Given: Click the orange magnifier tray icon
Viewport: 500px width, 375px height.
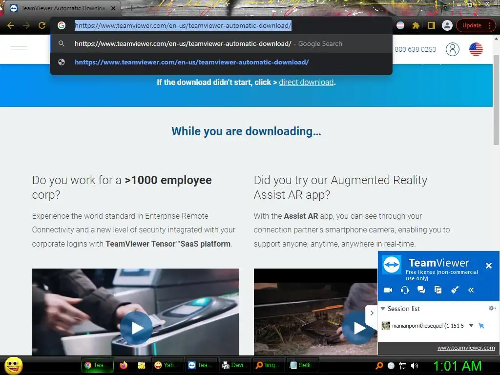Looking at the screenshot, I should [x=379, y=366].
